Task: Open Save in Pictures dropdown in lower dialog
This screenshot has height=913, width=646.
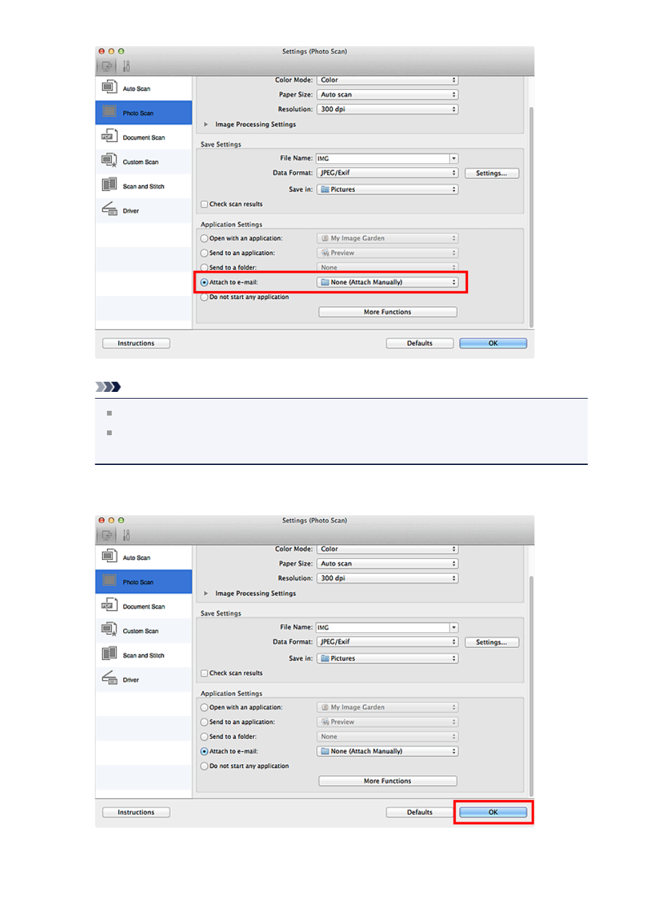Action: [x=387, y=659]
